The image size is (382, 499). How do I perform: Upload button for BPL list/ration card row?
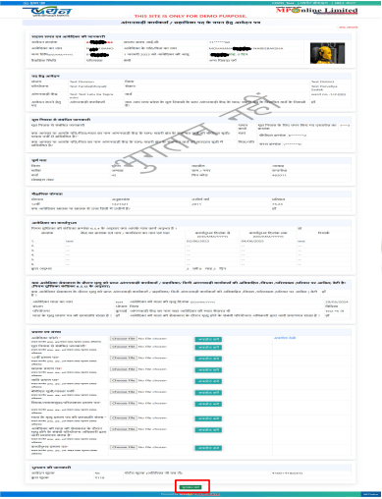tap(208, 392)
